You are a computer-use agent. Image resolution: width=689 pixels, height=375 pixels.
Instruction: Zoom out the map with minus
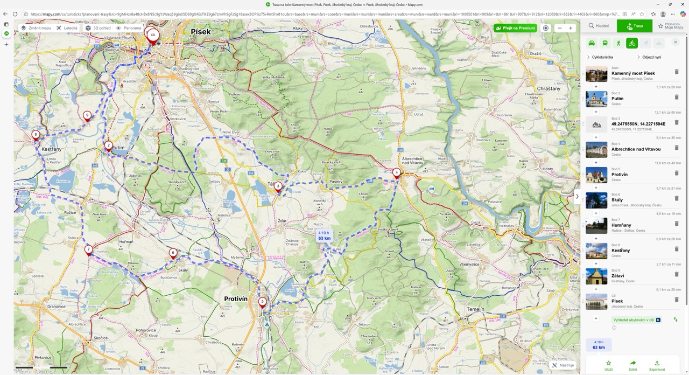[560, 28]
